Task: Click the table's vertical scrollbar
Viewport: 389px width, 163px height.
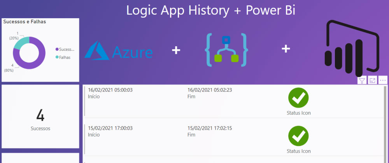Action: pos(385,116)
